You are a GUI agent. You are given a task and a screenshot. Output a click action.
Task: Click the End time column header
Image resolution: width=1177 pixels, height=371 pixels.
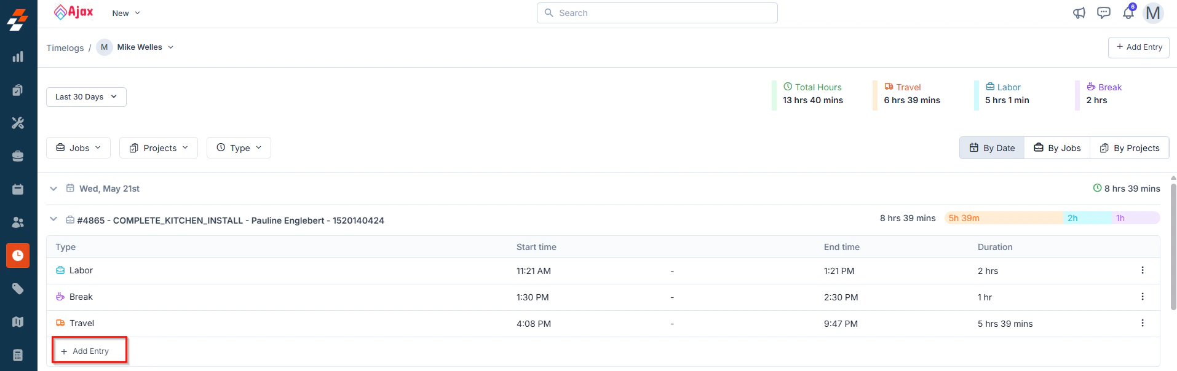coord(842,247)
